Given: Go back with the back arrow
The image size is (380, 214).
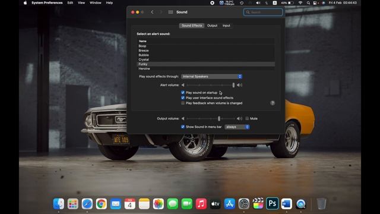Looking at the screenshot, I should pos(152,12).
